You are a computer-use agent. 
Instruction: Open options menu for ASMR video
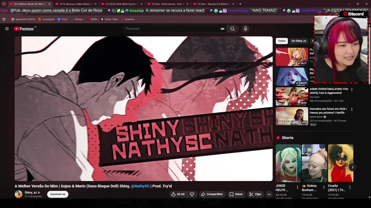point(352,90)
